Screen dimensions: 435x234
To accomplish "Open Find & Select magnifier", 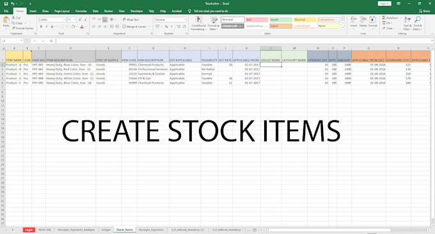I will tap(417, 23).
